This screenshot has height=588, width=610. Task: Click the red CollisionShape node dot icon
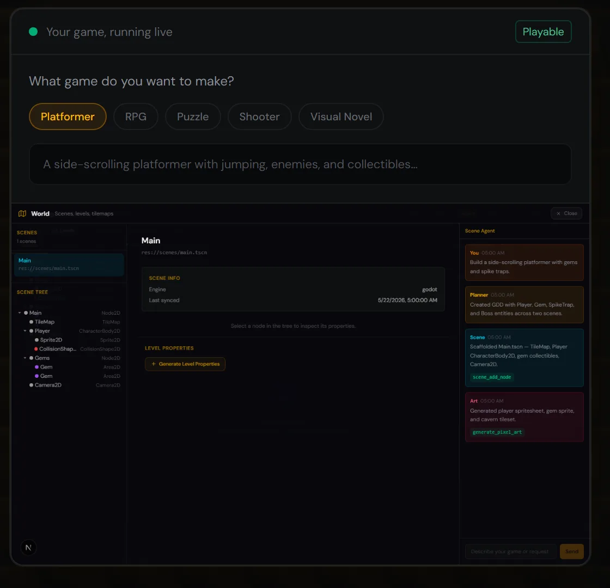[x=36, y=349]
